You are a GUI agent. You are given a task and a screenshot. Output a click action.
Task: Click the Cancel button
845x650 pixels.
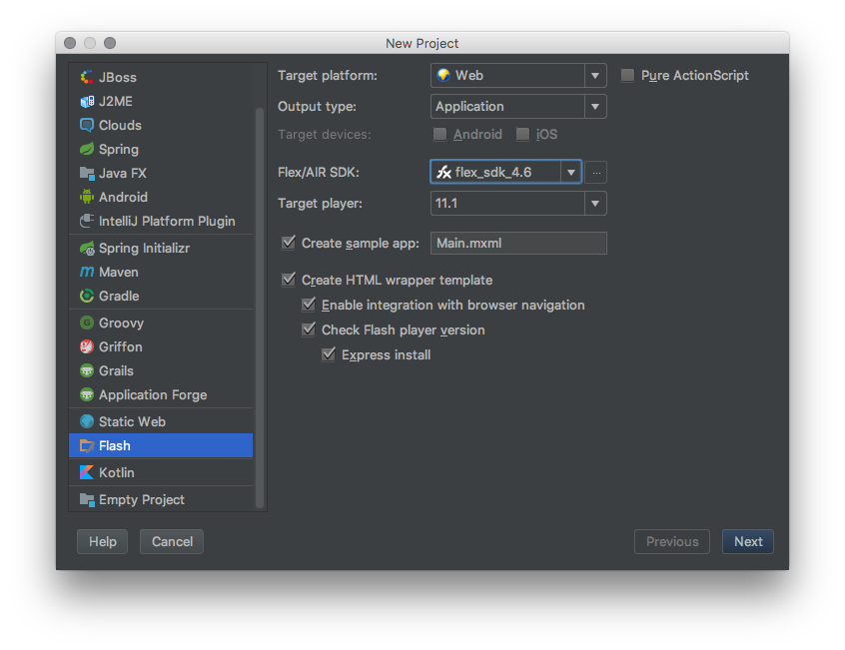coord(172,541)
